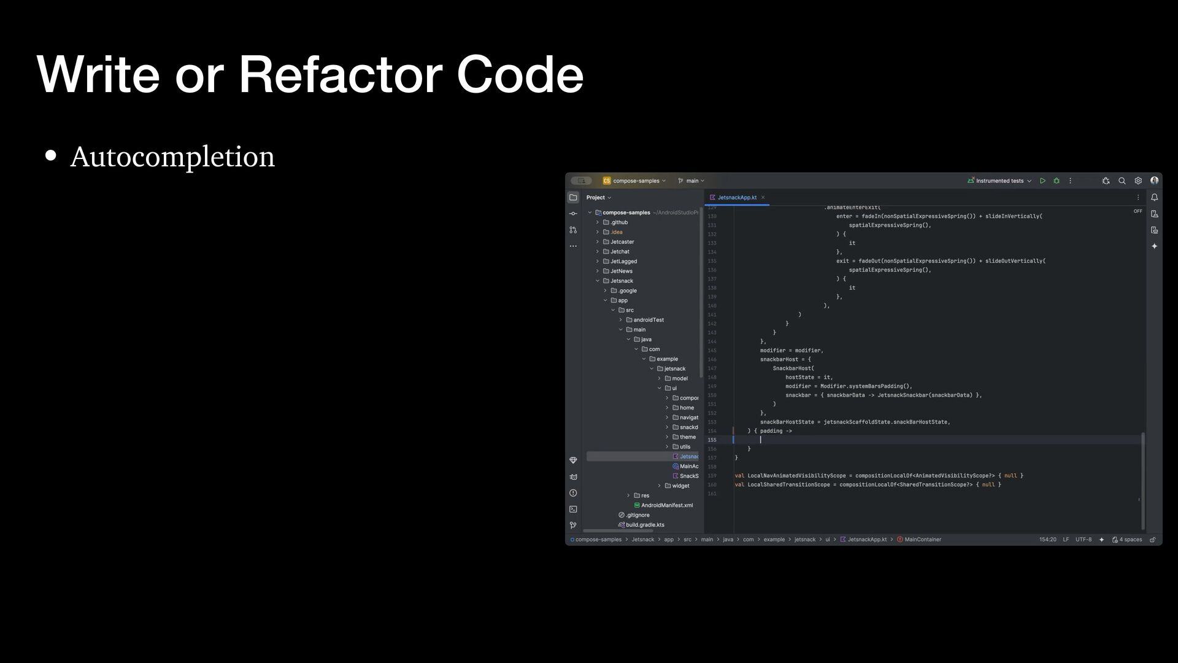Open the Terminal tool window icon

(573, 509)
